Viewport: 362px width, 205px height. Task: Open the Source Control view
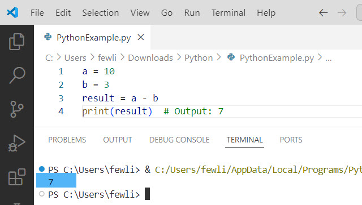click(x=16, y=109)
